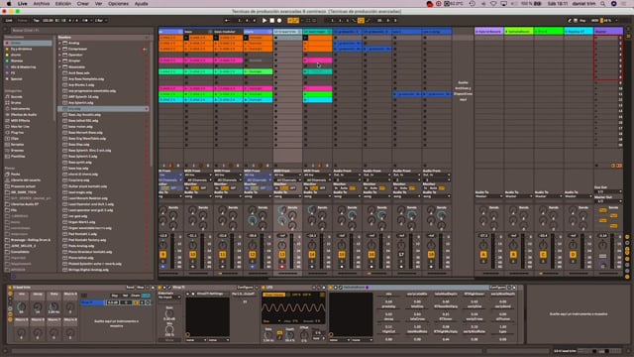
Task: Click the transport Stop button
Action: pyautogui.click(x=271, y=20)
